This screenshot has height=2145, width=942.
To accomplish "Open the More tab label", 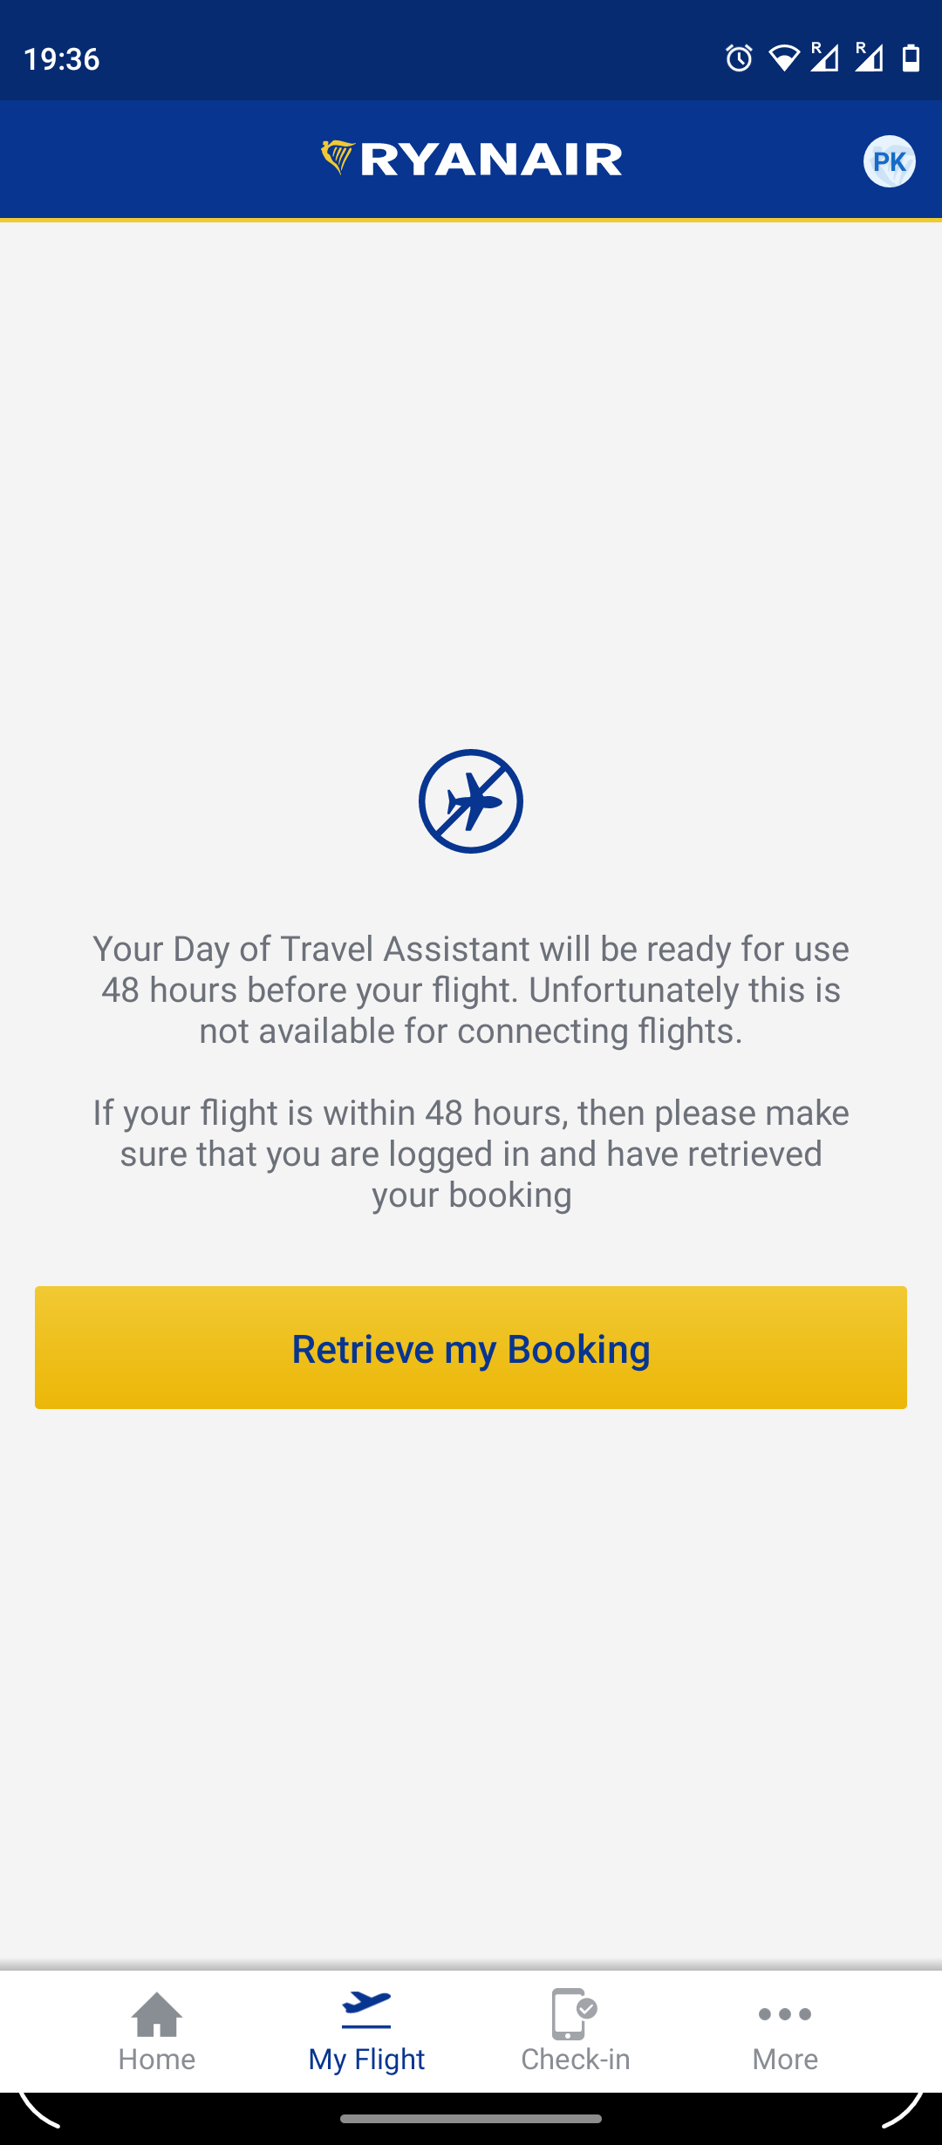I will [x=785, y=2060].
